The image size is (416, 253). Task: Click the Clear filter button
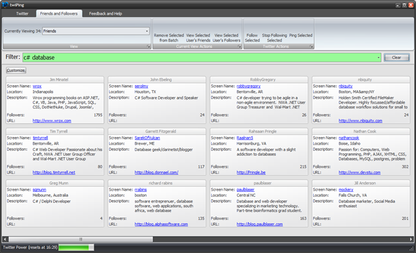click(396, 58)
